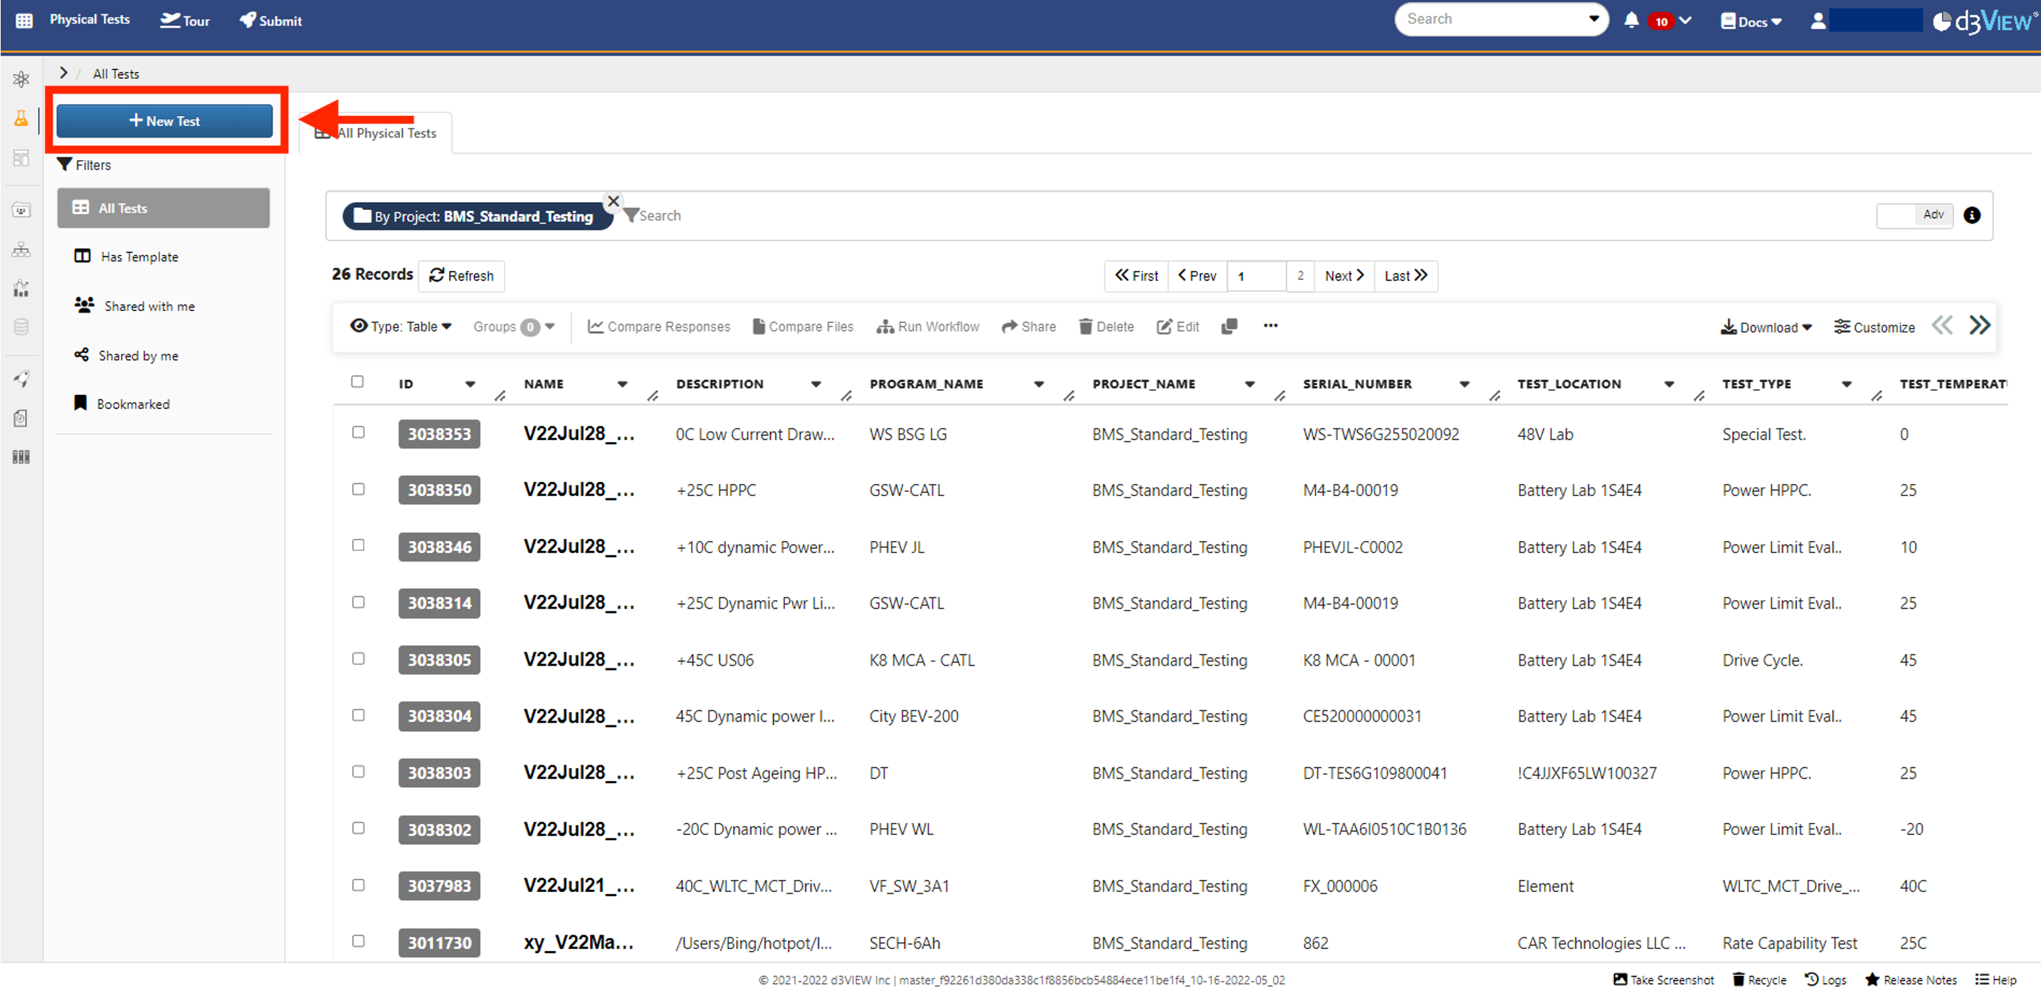The width and height of the screenshot is (2041, 993).
Task: Go to Next page
Action: 1344,275
